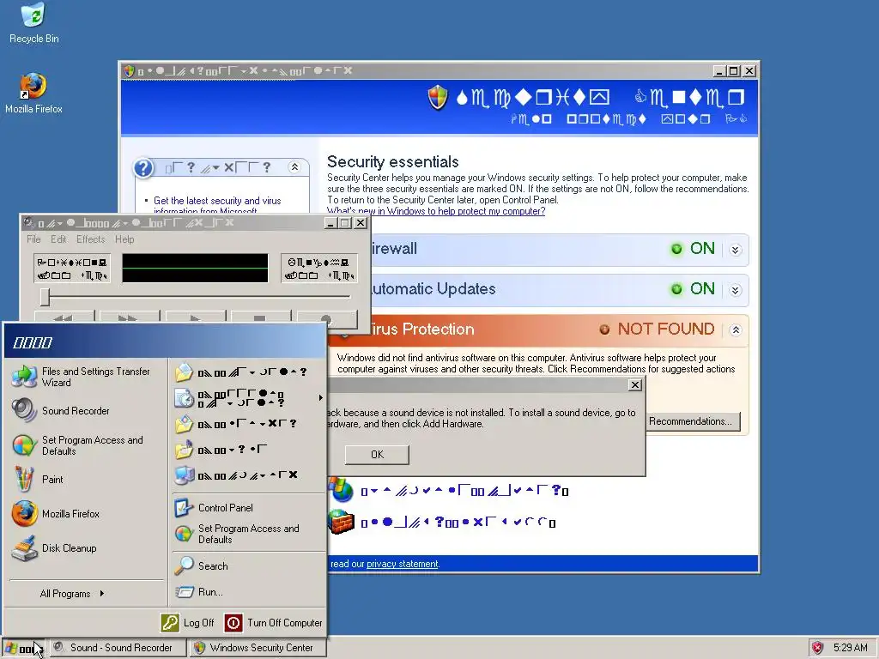Click OK in the sound device error dialog
The width and height of the screenshot is (879, 659).
tap(377, 455)
